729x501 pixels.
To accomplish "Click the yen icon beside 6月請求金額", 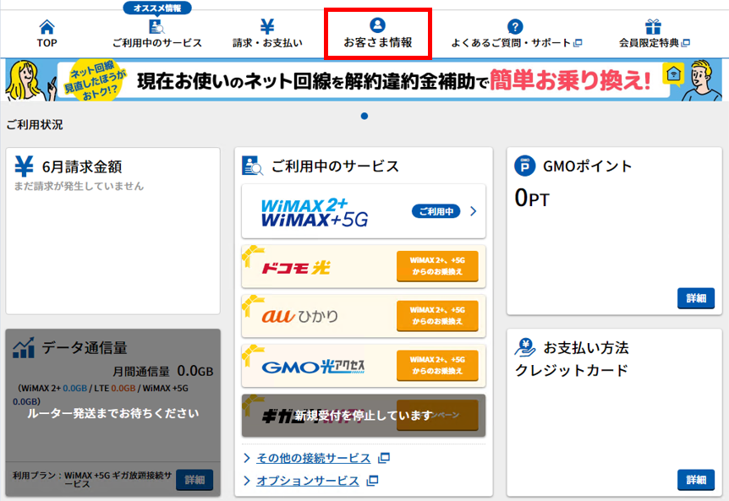I will [25, 166].
